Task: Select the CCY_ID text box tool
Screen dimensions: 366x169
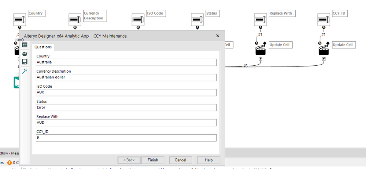Action: click(324, 19)
